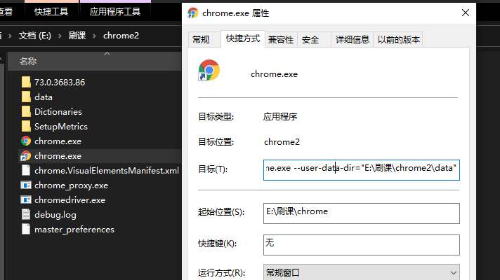Click the 快捷键(K) input field

point(361,245)
